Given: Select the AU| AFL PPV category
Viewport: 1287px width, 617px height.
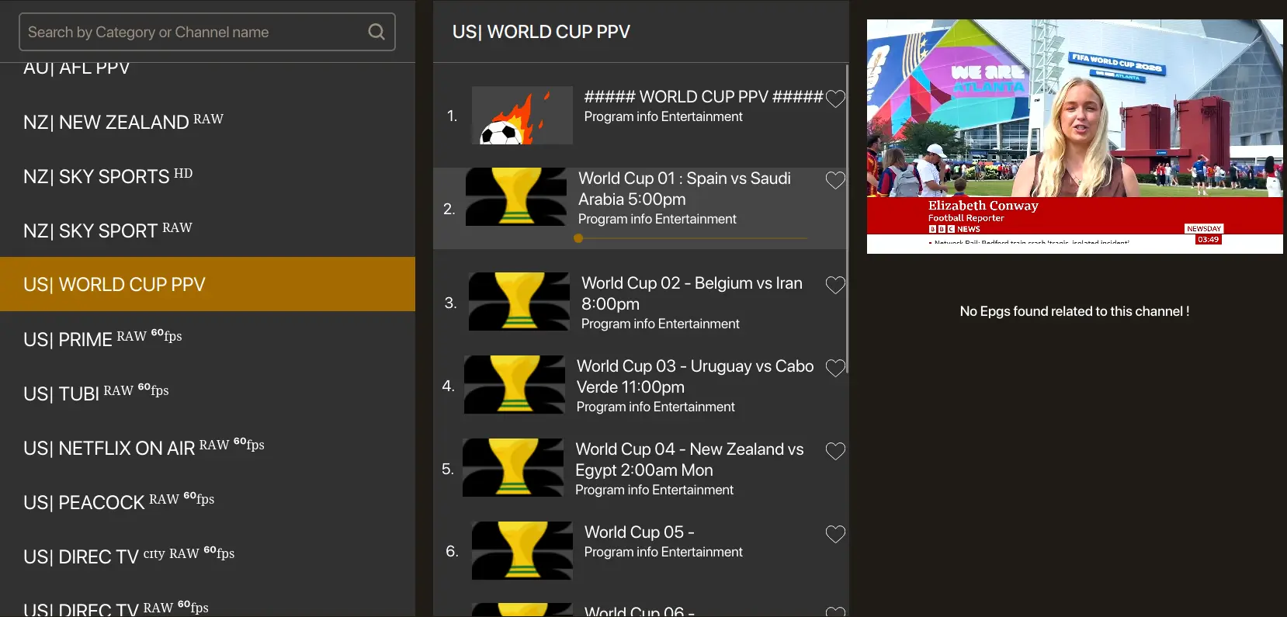Looking at the screenshot, I should (207, 71).
